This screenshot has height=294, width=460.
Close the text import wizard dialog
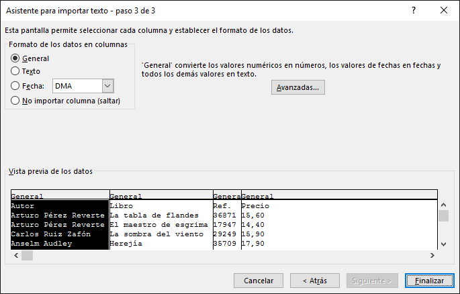pyautogui.click(x=443, y=11)
